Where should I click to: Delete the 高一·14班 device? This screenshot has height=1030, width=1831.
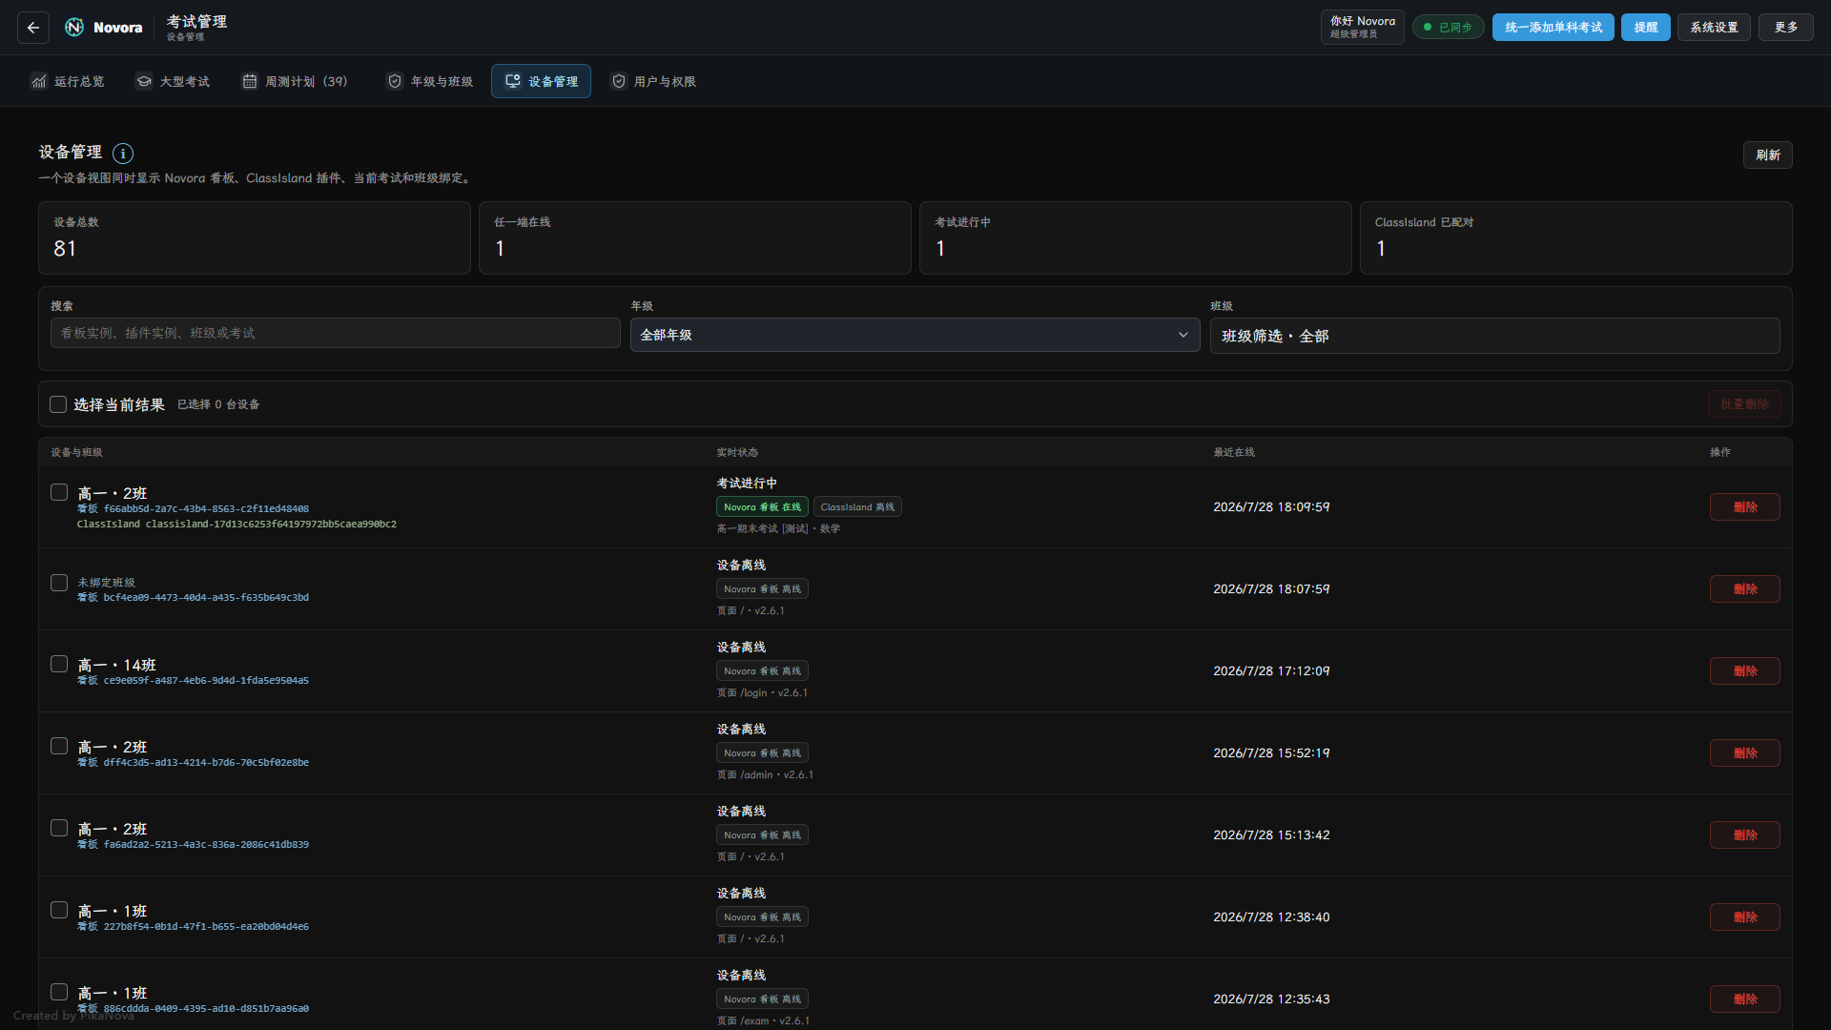click(1745, 671)
